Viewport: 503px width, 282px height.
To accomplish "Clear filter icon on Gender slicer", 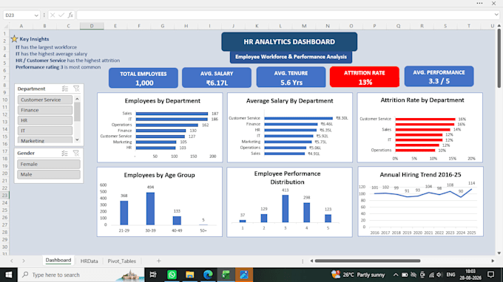I will (76, 154).
